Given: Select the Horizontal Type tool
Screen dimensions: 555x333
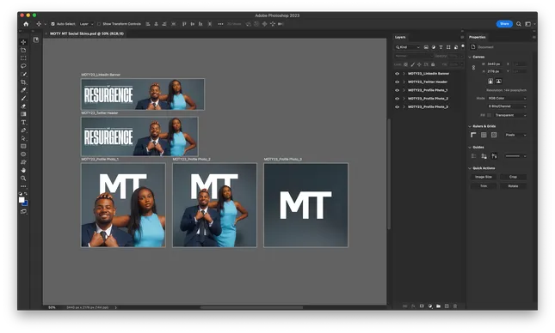Looking at the screenshot, I should tap(23, 122).
